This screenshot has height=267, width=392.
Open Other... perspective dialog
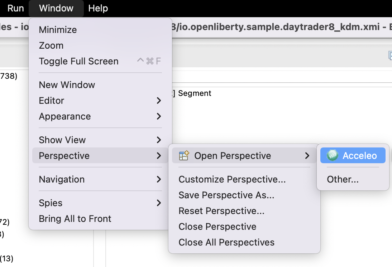pyautogui.click(x=343, y=179)
